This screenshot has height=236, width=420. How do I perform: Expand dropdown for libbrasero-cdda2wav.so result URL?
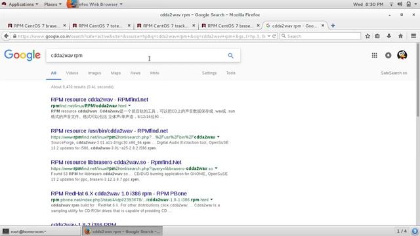pos(216,168)
